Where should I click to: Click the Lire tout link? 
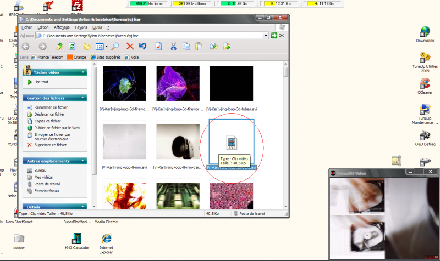pyautogui.click(x=41, y=82)
